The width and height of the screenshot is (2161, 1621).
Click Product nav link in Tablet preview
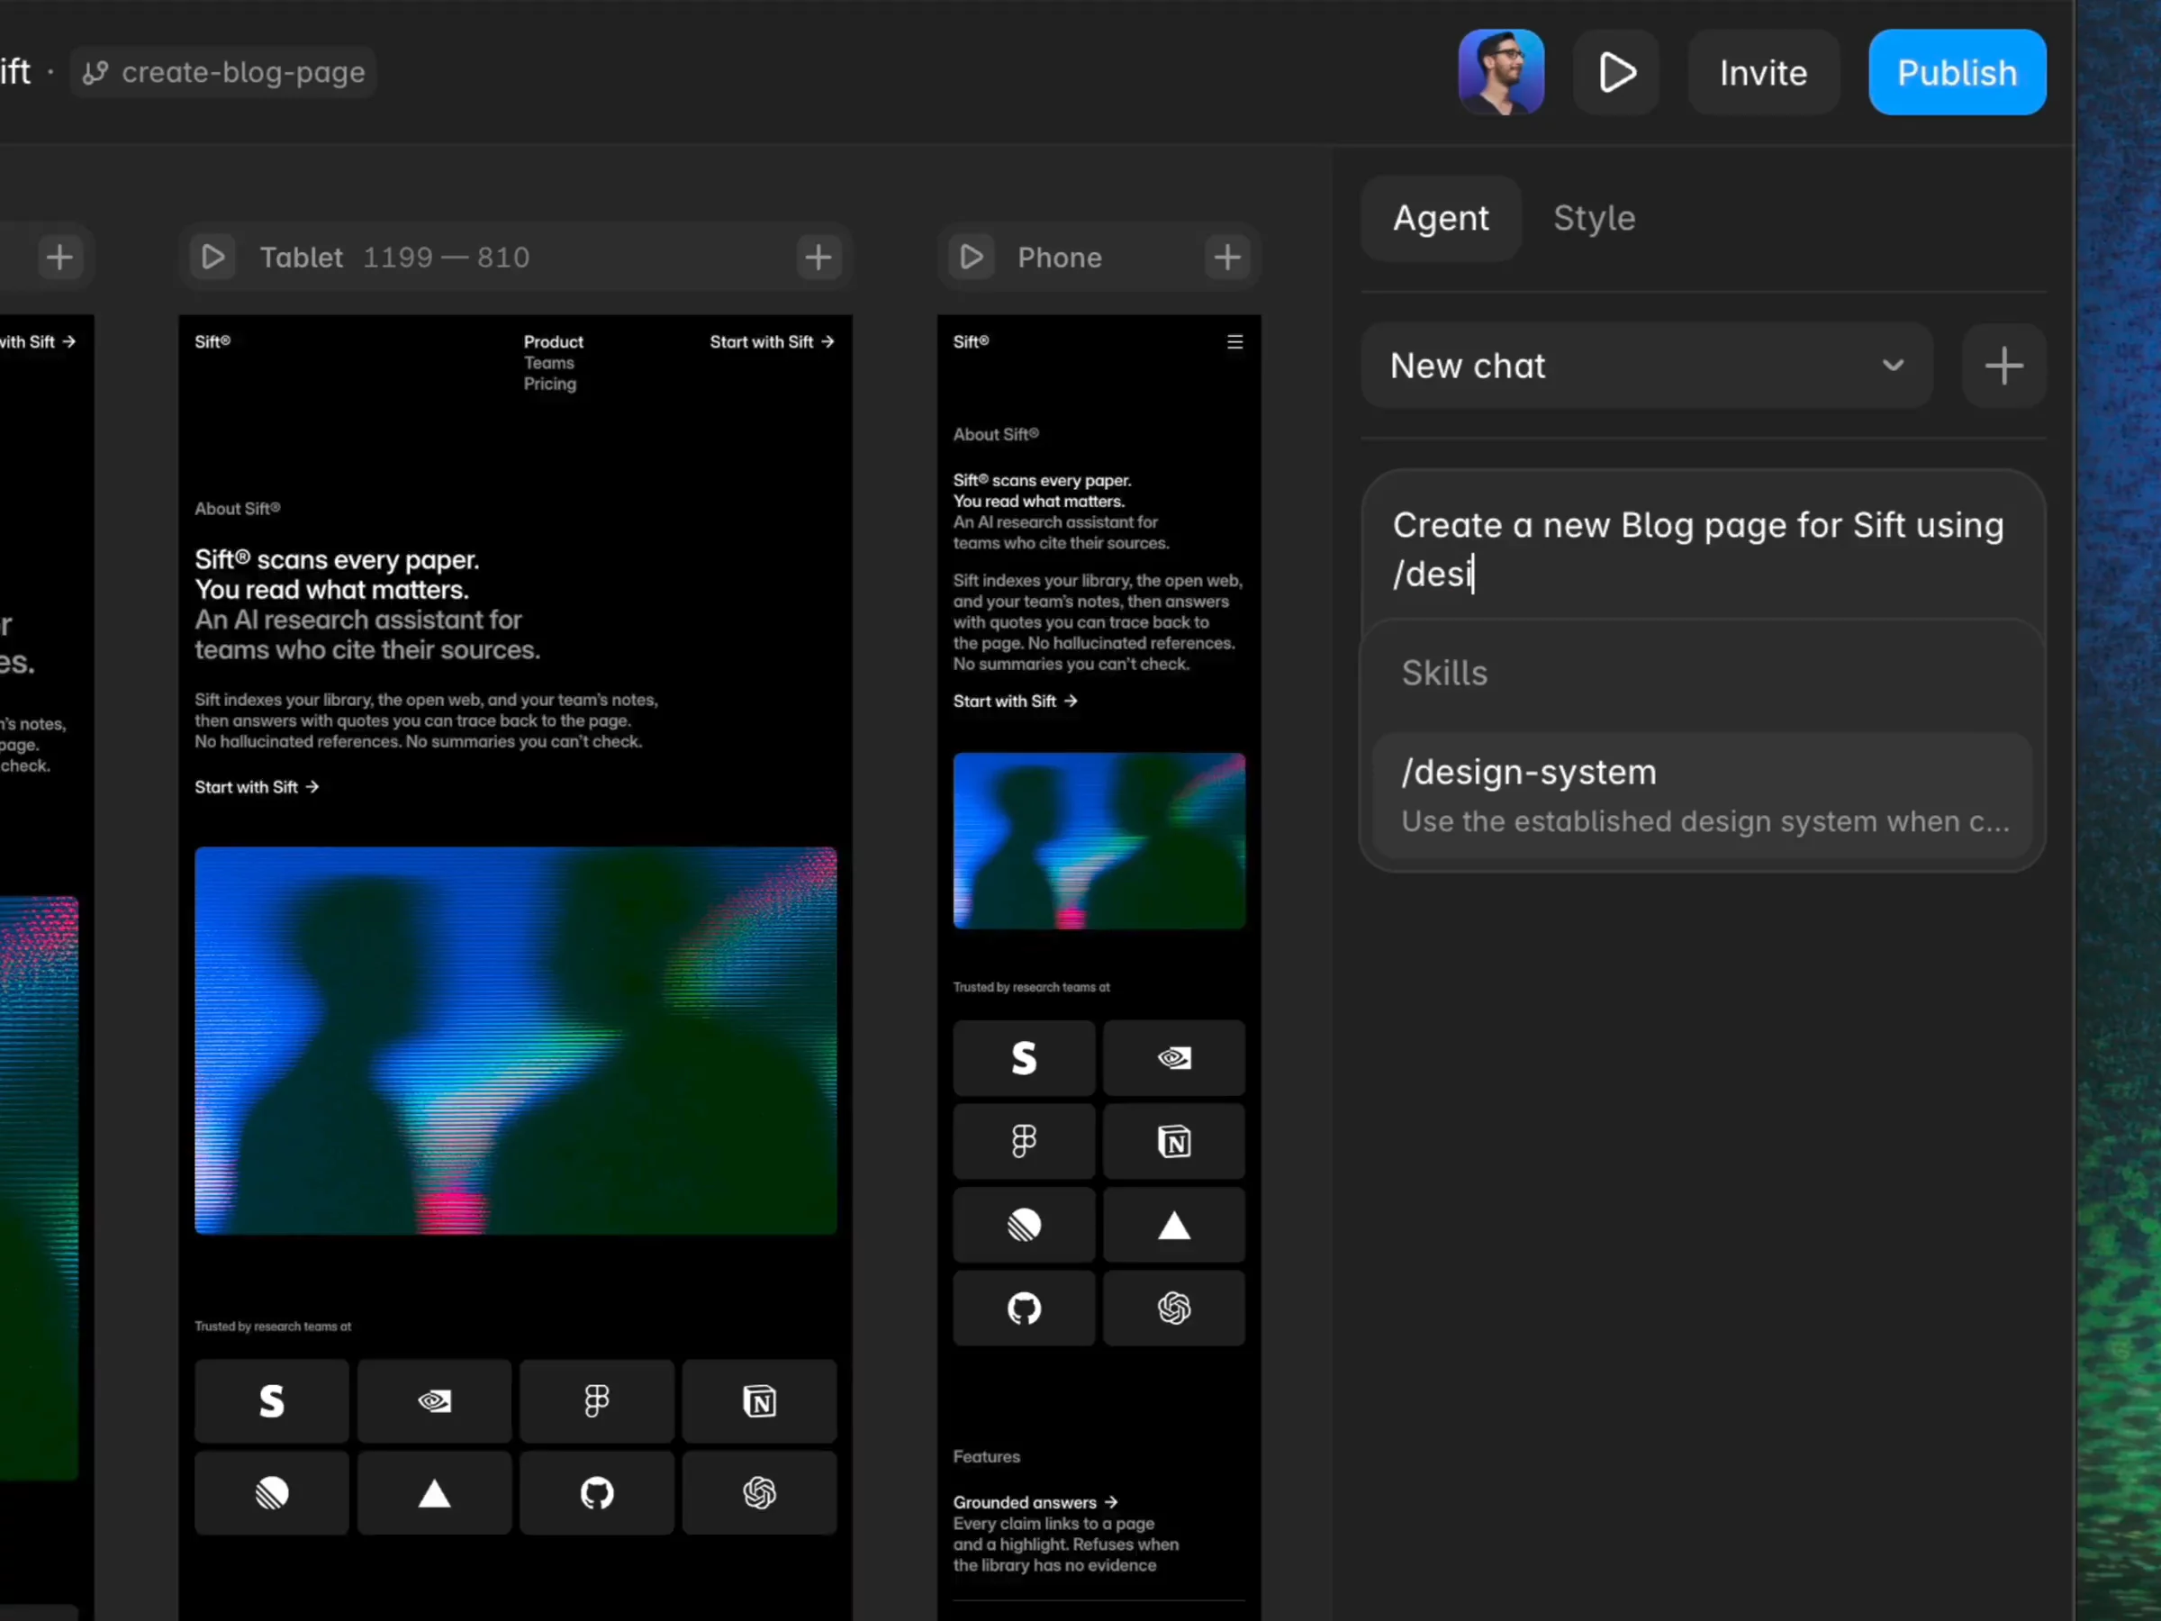[x=553, y=342]
